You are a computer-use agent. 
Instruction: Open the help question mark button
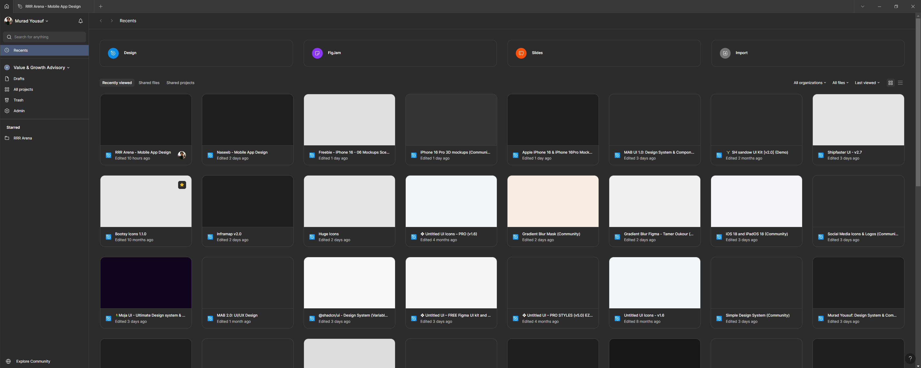[x=910, y=358]
